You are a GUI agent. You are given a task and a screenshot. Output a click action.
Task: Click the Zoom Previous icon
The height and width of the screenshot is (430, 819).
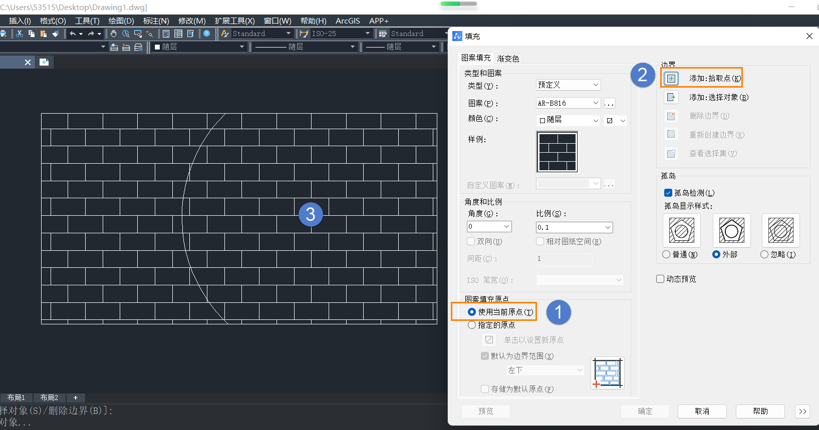tap(150, 34)
